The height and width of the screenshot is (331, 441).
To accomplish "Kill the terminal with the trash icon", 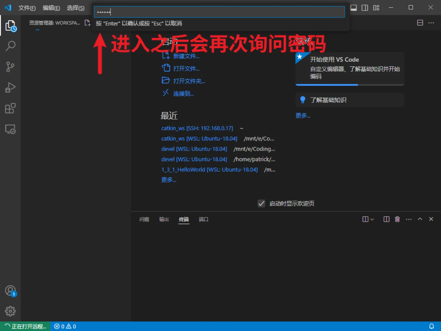I will tap(397, 219).
